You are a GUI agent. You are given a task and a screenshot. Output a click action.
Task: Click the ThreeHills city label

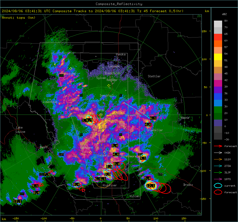[133, 115]
